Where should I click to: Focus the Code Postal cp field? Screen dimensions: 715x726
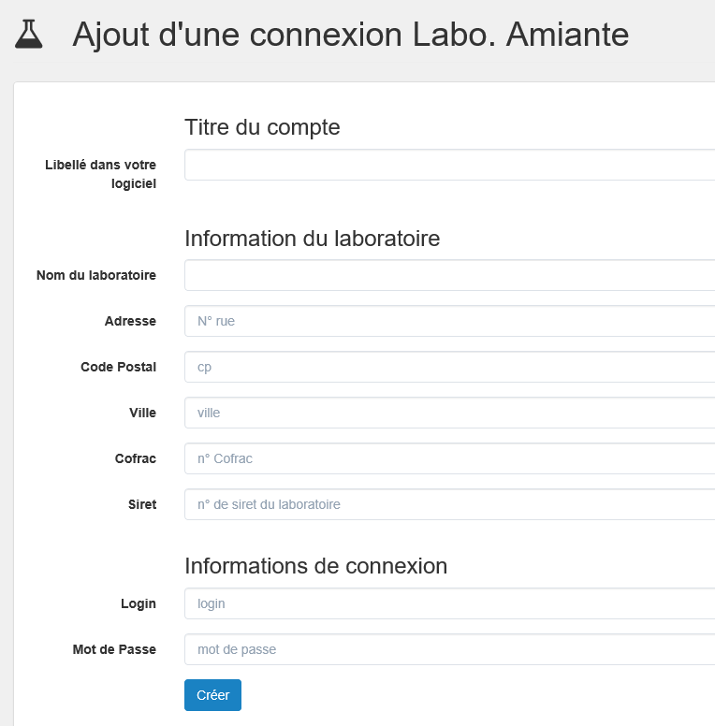click(x=449, y=367)
